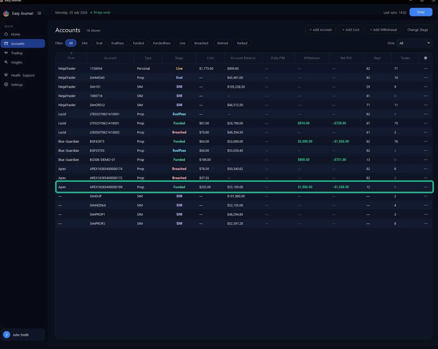The height and width of the screenshot is (349, 438).
Task: Click the Add Withdrawal button
Action: (x=383, y=30)
